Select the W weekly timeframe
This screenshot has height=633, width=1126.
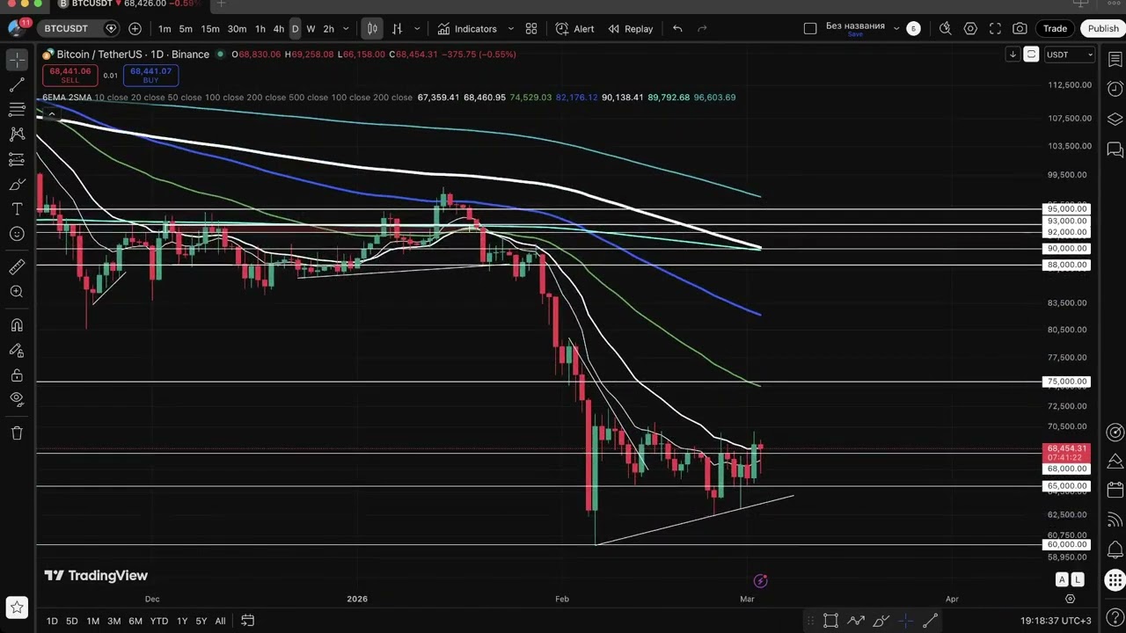[311, 29]
